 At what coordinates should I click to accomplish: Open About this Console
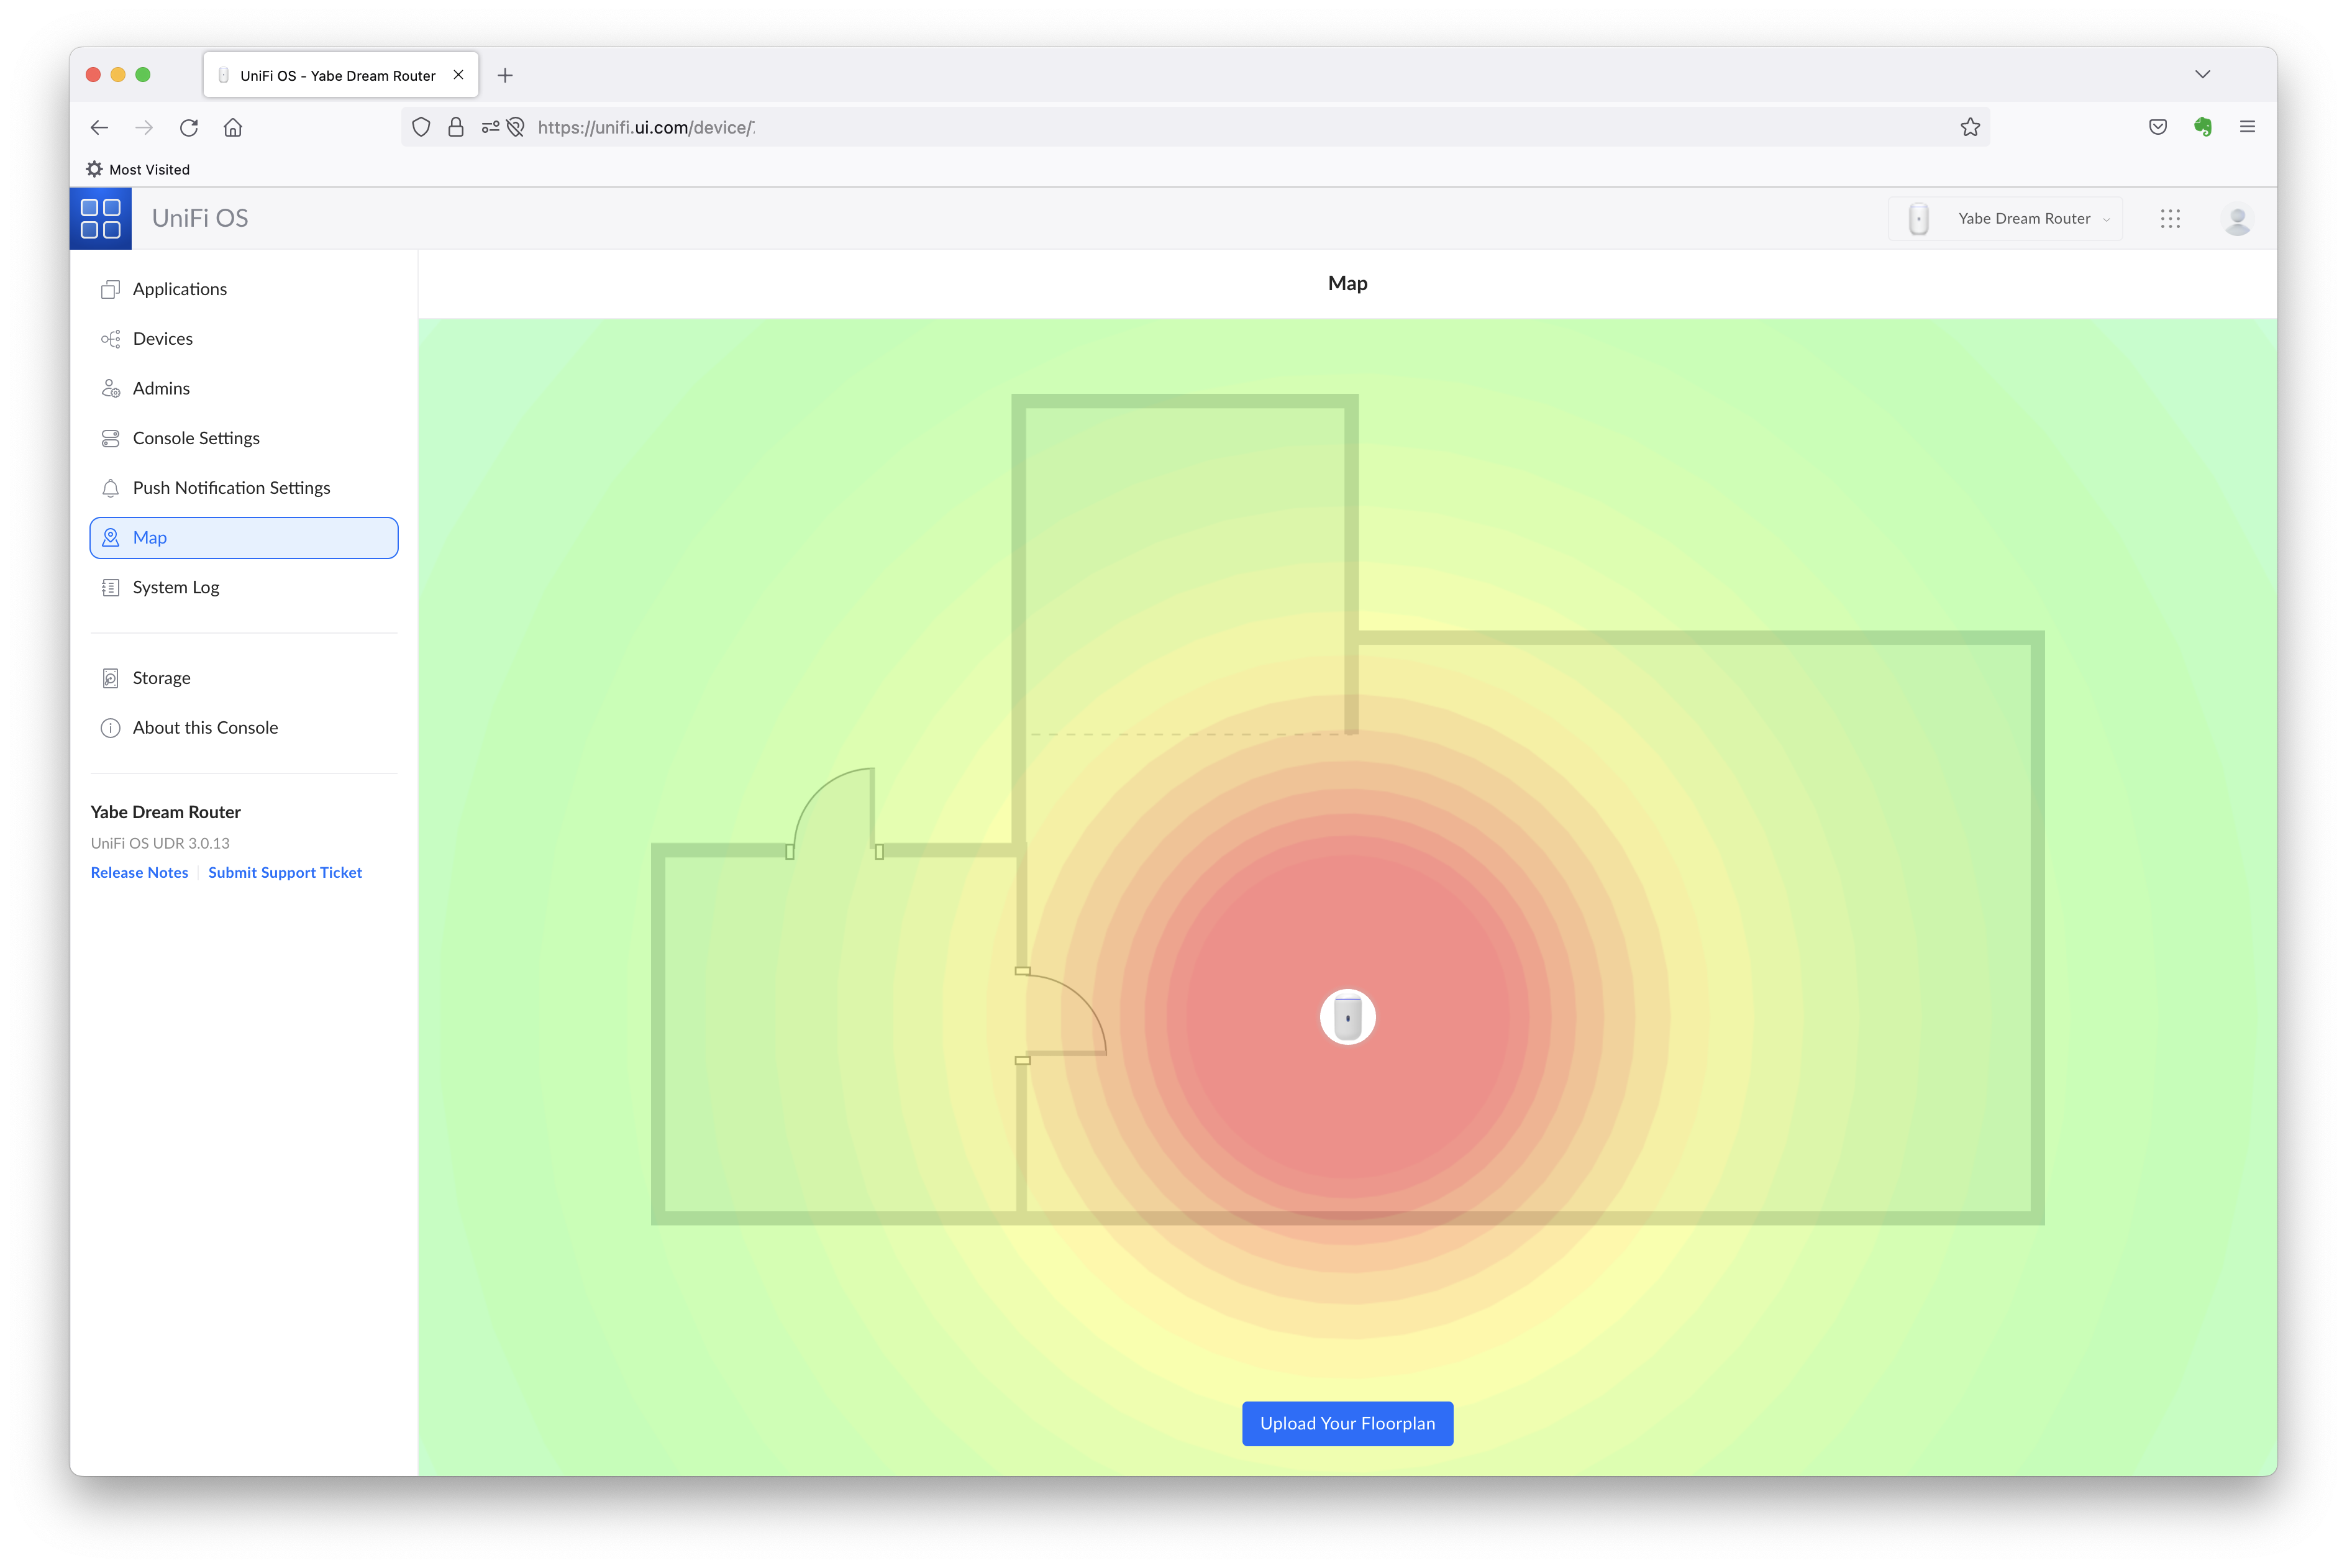coord(243,728)
